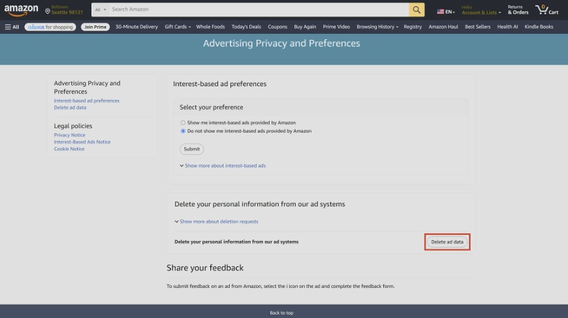Open Amazon Haul nav item

443,27
